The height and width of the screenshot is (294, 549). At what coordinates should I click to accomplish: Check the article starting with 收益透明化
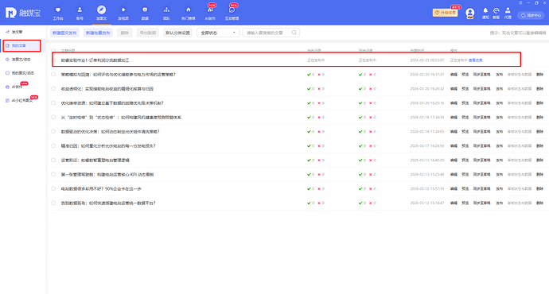(x=53, y=89)
